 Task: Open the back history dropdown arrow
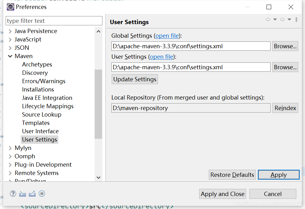[275, 19]
